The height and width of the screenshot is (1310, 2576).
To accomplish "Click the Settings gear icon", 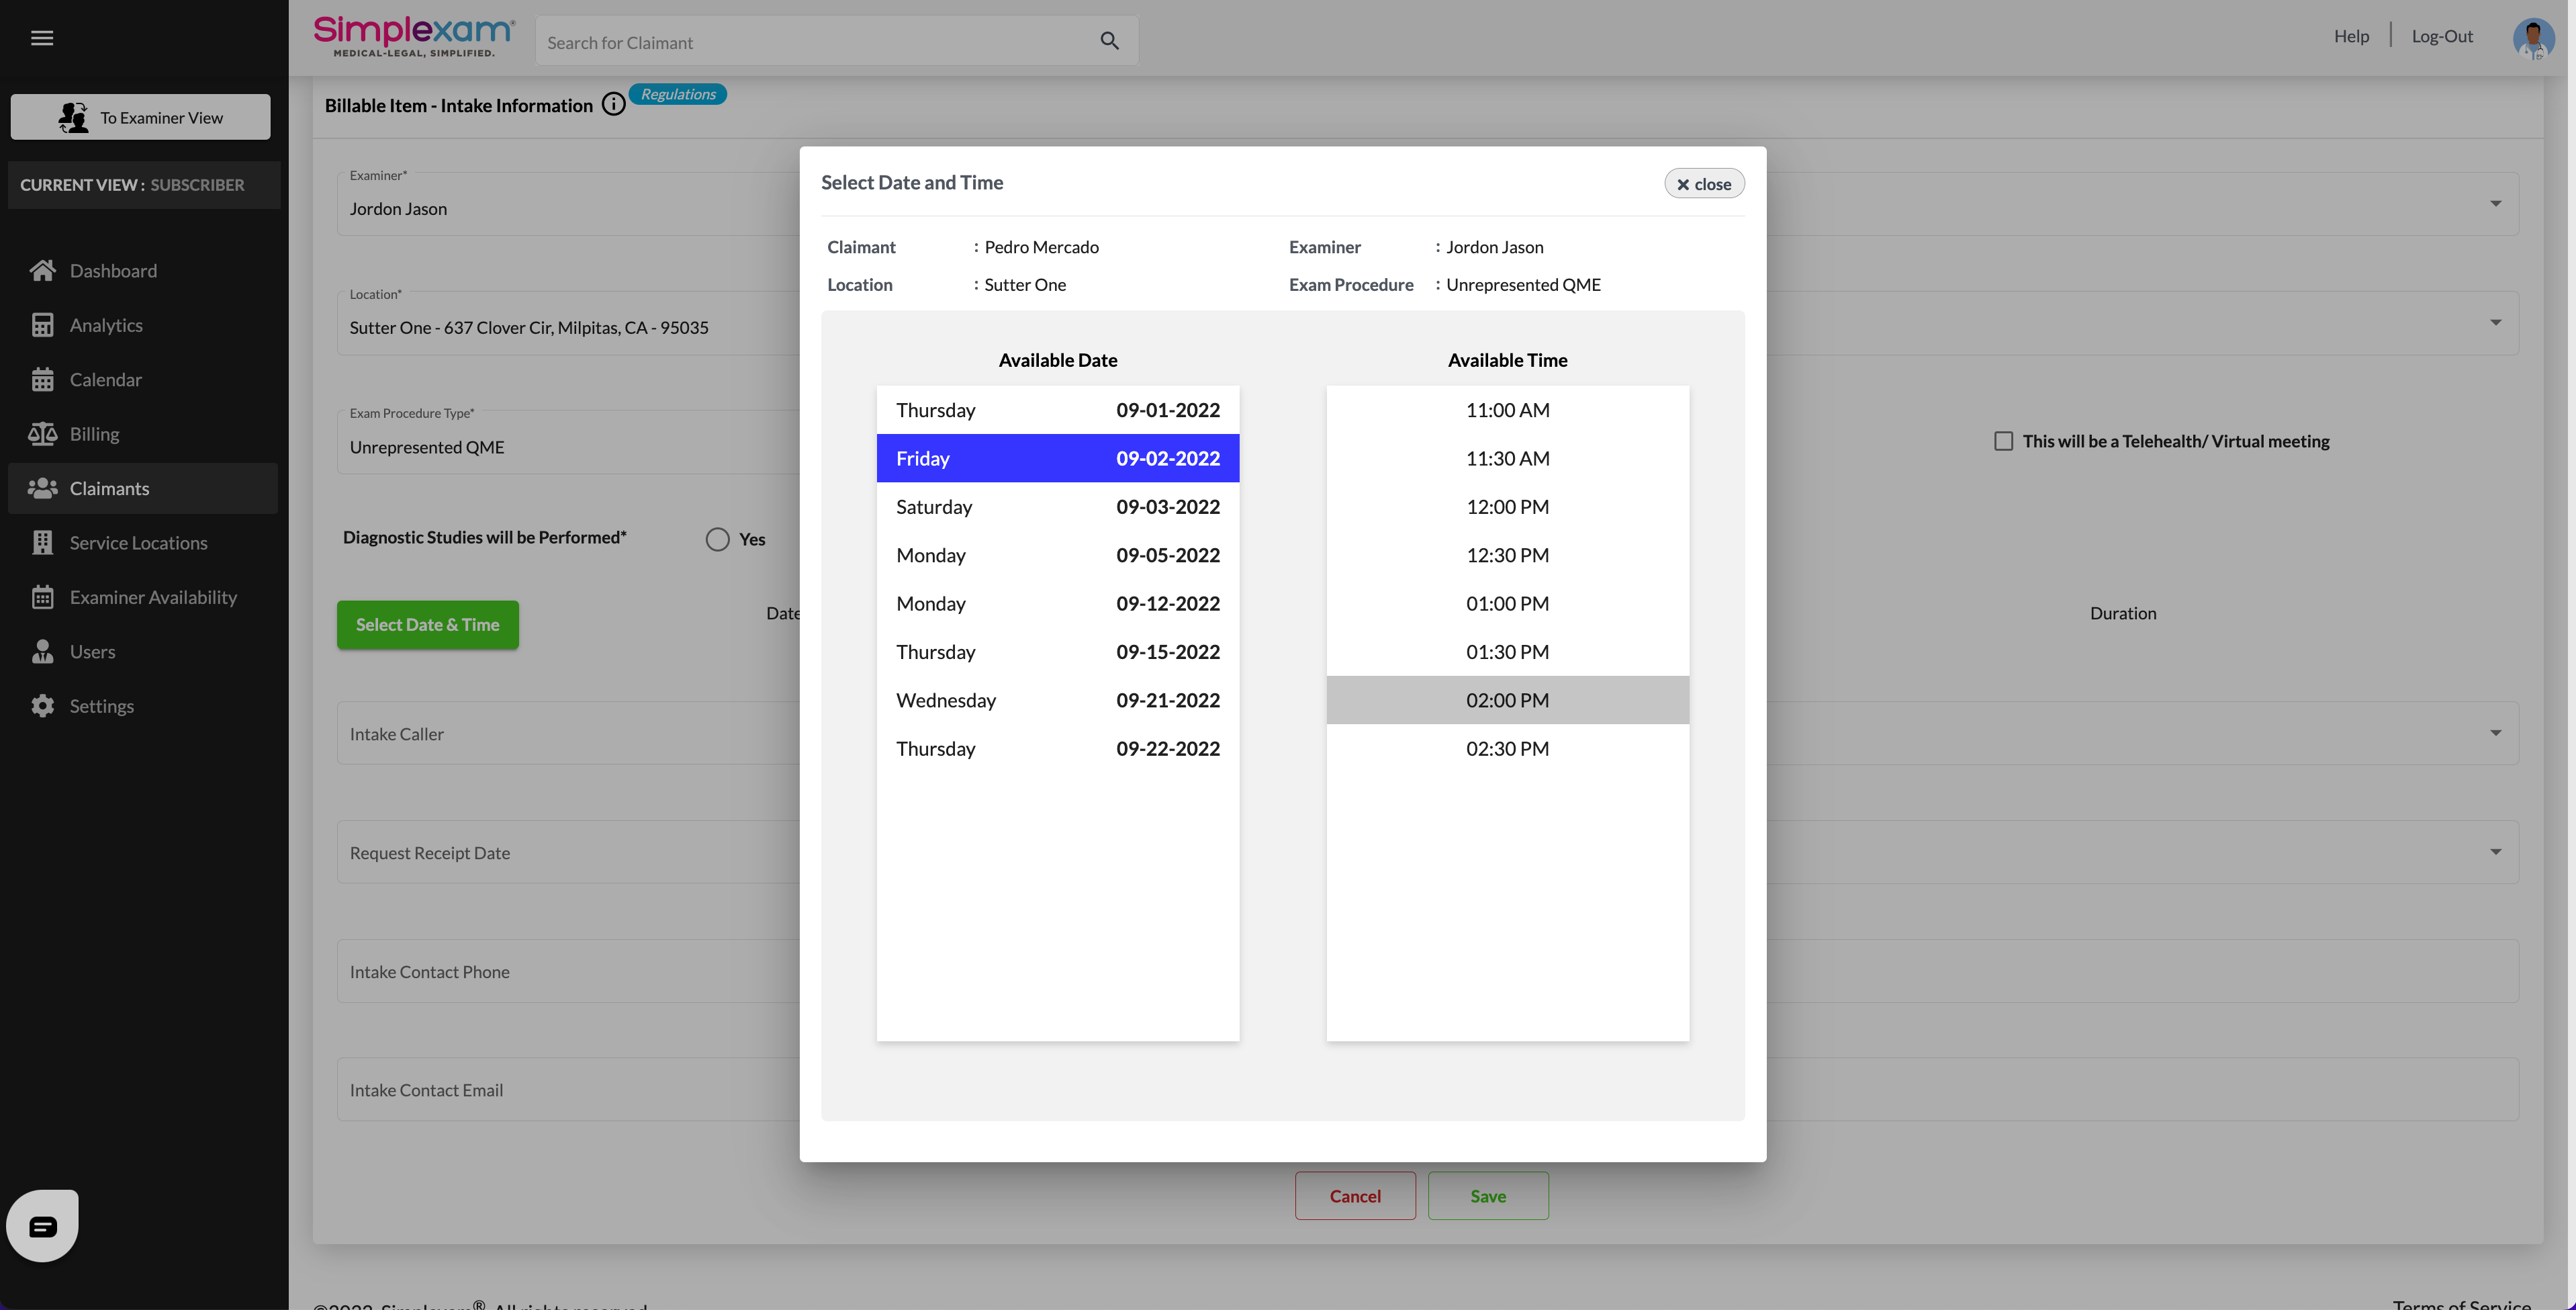I will (42, 705).
